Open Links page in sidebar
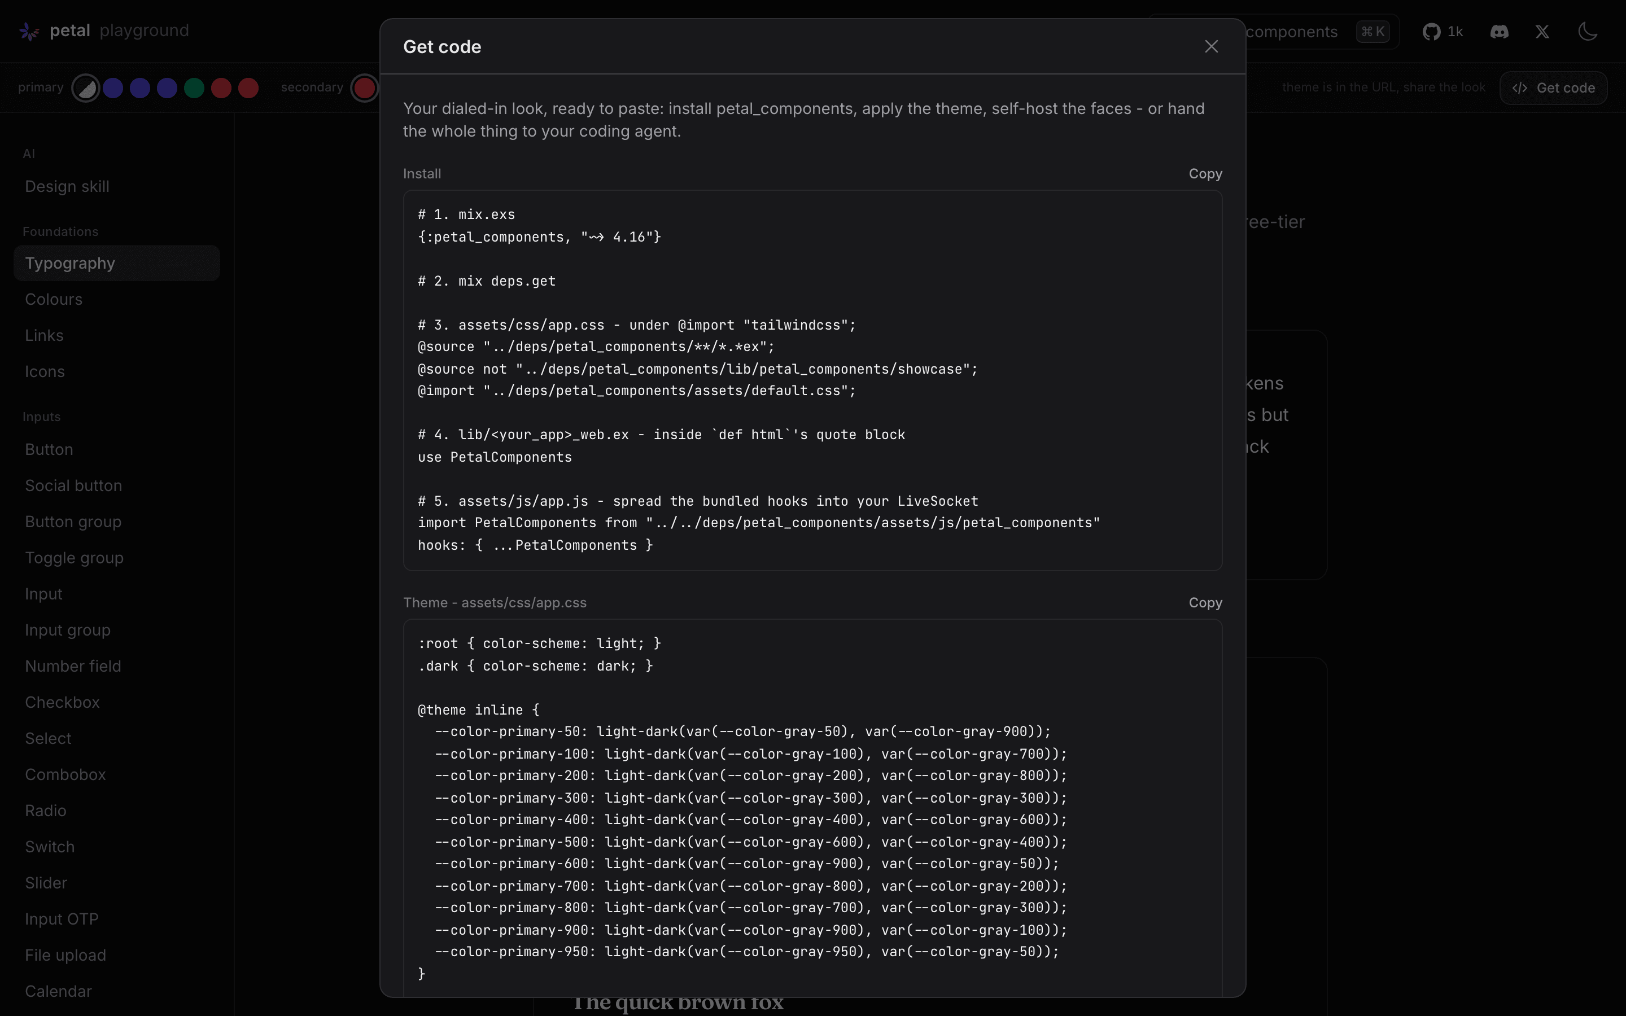The image size is (1626, 1016). (x=117, y=335)
